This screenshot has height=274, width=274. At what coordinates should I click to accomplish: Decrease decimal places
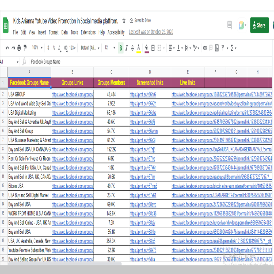(x=60, y=48)
